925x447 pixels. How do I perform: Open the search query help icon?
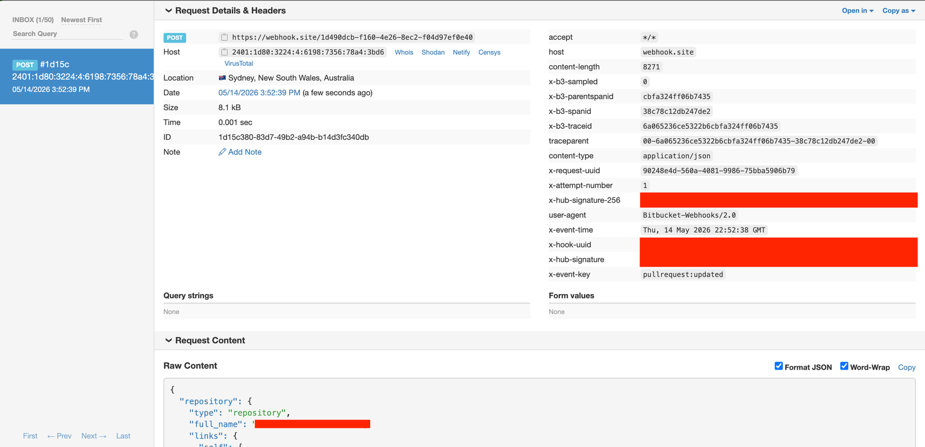point(134,35)
